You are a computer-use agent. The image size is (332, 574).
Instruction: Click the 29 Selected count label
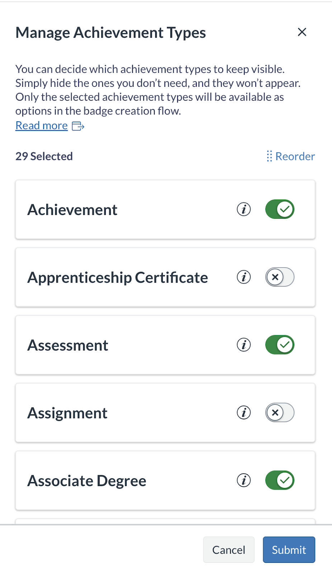pyautogui.click(x=44, y=156)
